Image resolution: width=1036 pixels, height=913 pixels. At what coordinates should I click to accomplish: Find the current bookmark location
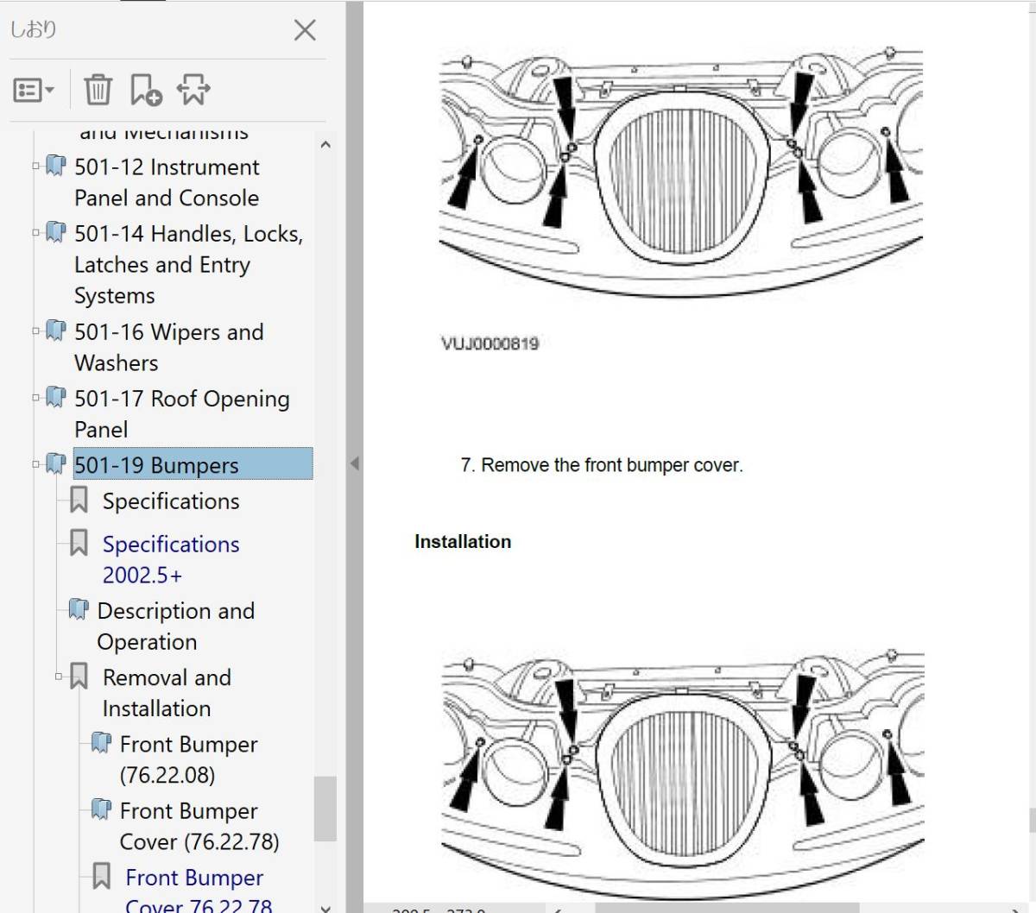point(193,89)
